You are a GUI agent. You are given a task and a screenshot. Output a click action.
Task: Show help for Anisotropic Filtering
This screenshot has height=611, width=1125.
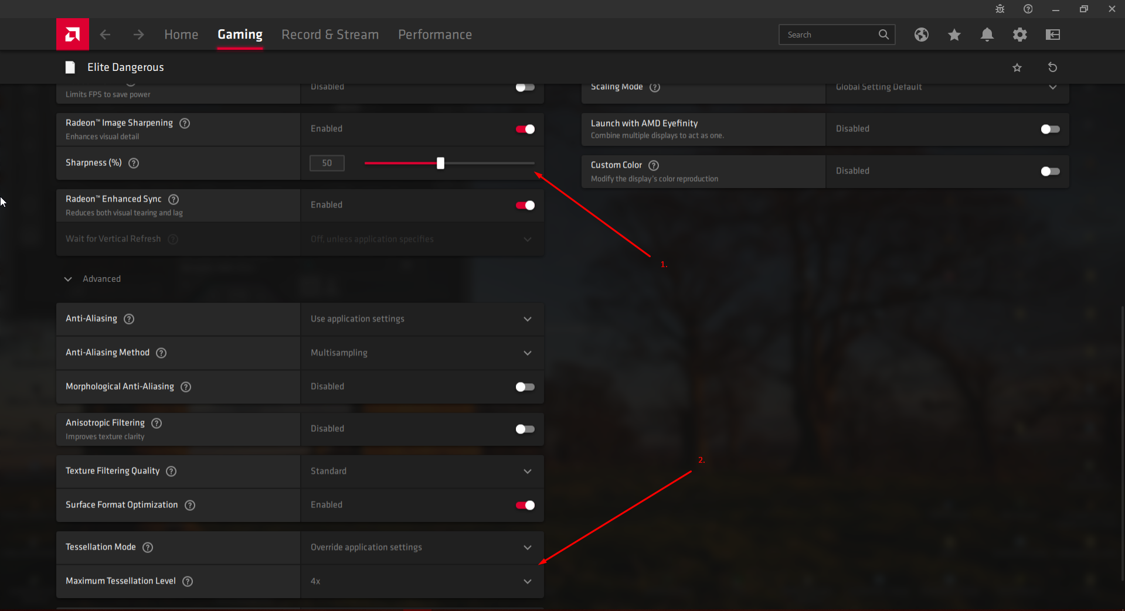point(157,423)
